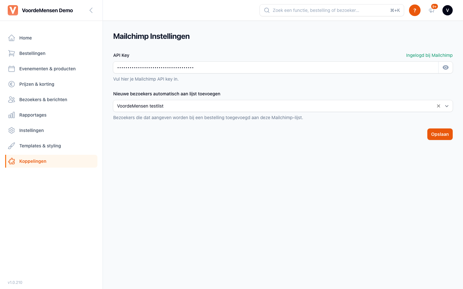Expand the Mailchimp list dropdown arrow
The height and width of the screenshot is (289, 463).
point(447,106)
